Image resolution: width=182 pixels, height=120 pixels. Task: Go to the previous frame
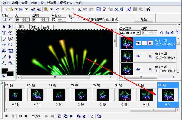(x=26, y=116)
